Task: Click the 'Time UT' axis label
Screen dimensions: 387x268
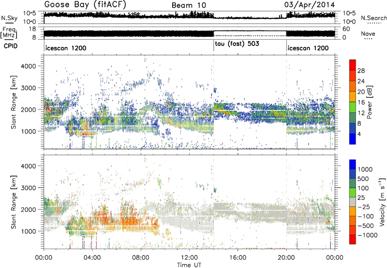Action: point(189,265)
